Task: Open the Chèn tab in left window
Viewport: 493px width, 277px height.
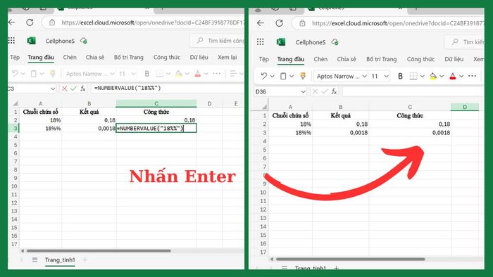Action: 70,57
